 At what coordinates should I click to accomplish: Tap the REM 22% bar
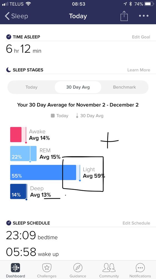click(x=23, y=154)
